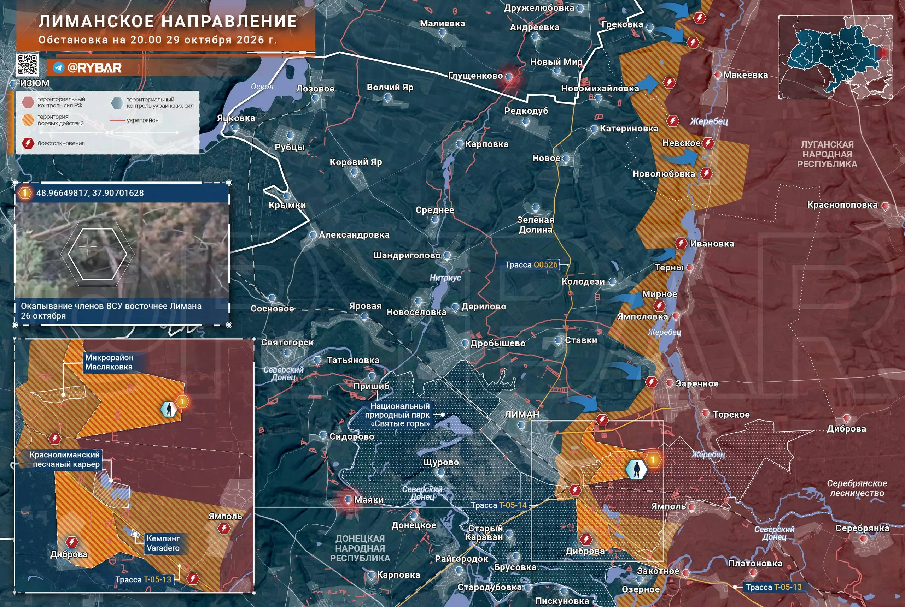Screen dimensions: 905x607
Task: Click the clash marker at Новолюбовка
Action: [x=706, y=173]
